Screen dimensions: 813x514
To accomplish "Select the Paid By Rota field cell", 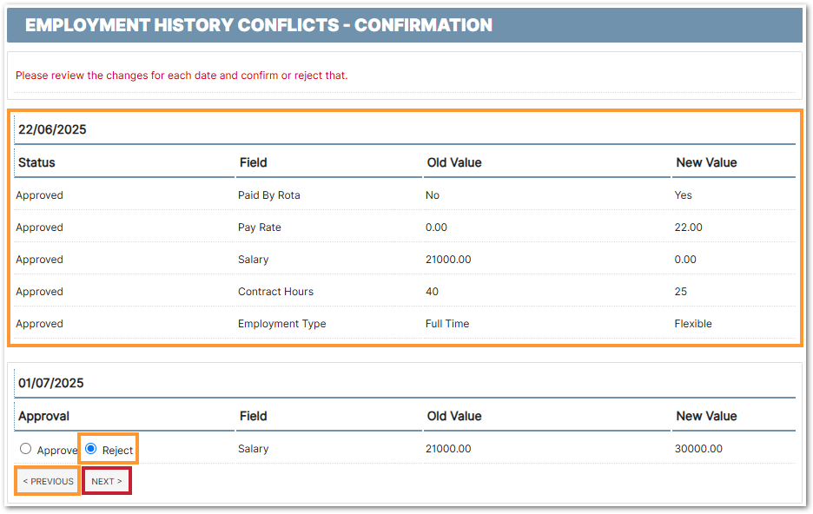I will [269, 195].
